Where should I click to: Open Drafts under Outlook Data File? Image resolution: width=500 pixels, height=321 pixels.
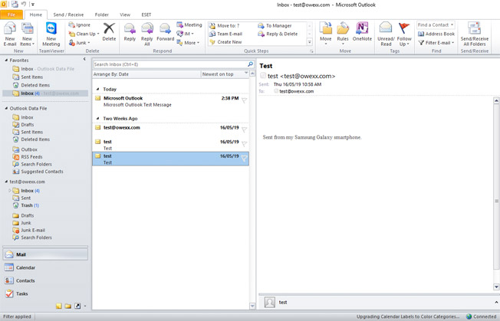(x=23, y=125)
